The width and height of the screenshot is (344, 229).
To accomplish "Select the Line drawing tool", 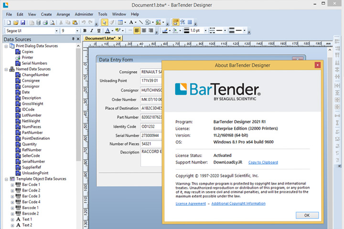I will pos(141,22).
